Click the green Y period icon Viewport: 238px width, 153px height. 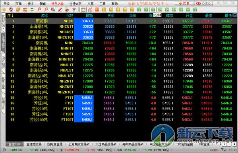tap(195, 9)
